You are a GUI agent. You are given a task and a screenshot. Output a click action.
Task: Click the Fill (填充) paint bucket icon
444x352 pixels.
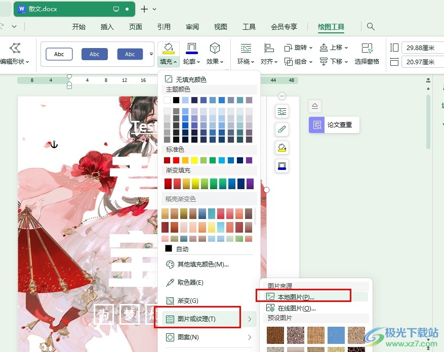(168, 49)
